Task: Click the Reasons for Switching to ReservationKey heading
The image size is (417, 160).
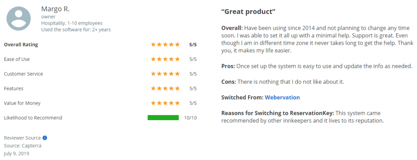Action: (x=278, y=113)
